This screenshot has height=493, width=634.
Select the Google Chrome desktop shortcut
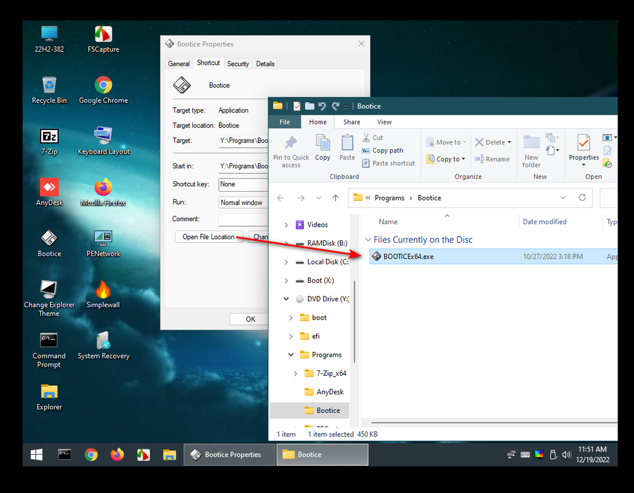click(x=103, y=91)
